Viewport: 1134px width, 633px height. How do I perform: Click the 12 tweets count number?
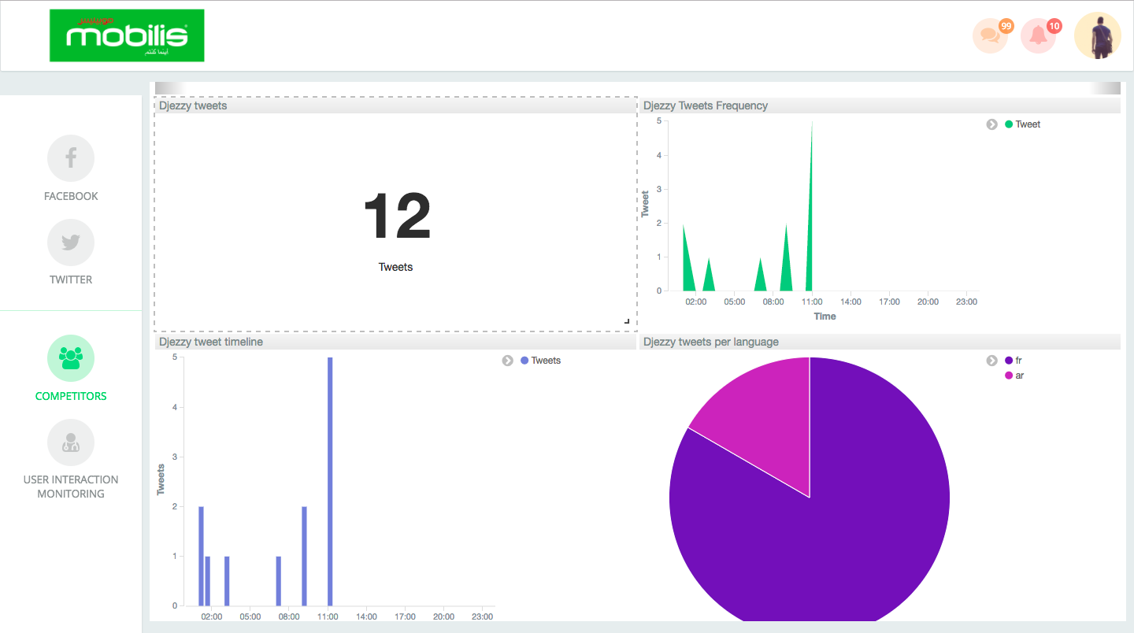(397, 217)
